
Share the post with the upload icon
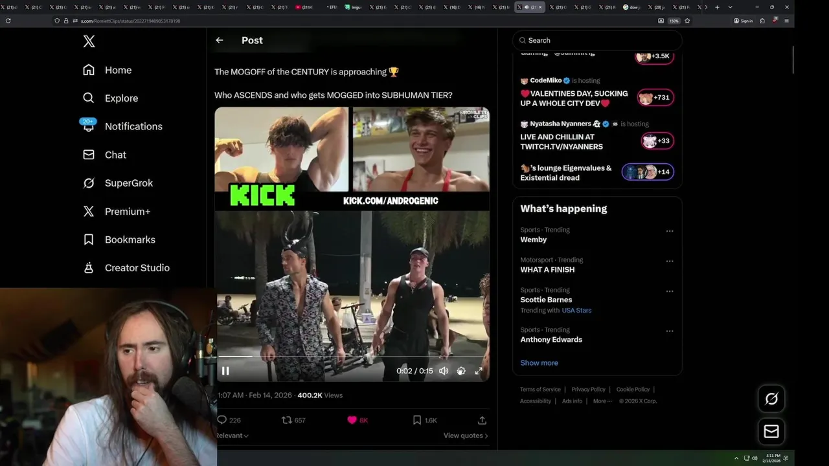click(482, 420)
